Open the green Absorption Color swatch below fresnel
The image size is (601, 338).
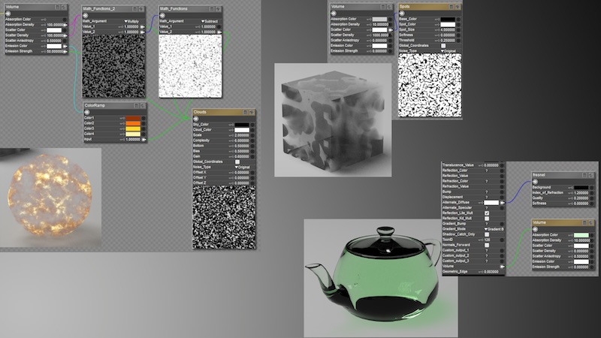tap(581, 235)
